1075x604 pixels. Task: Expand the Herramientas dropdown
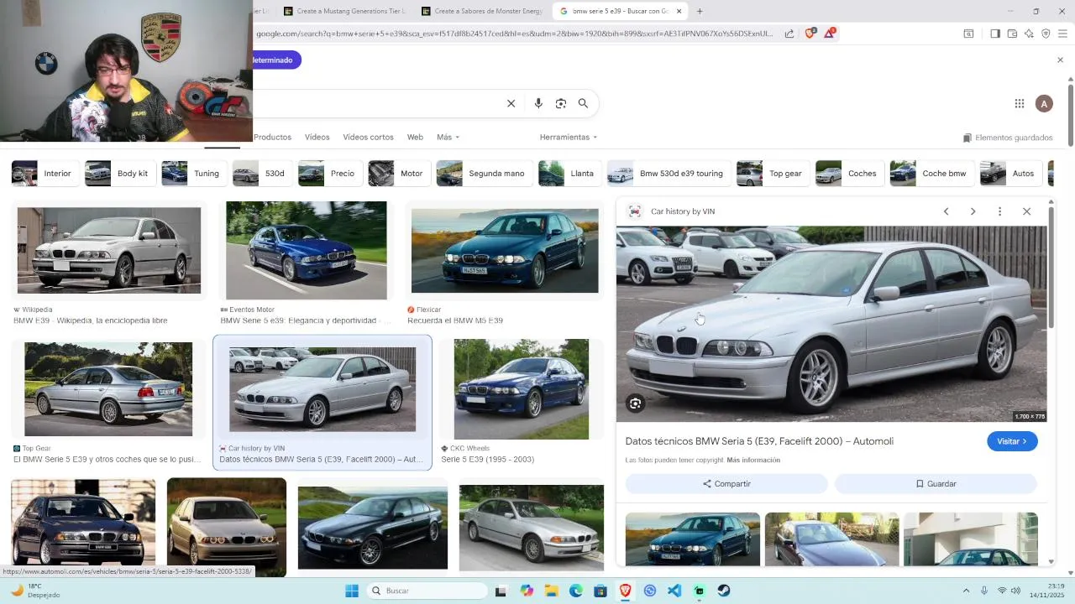(x=569, y=137)
